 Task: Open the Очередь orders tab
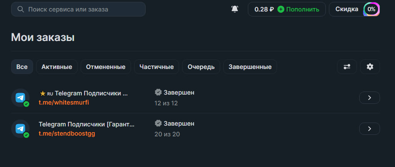(x=201, y=67)
